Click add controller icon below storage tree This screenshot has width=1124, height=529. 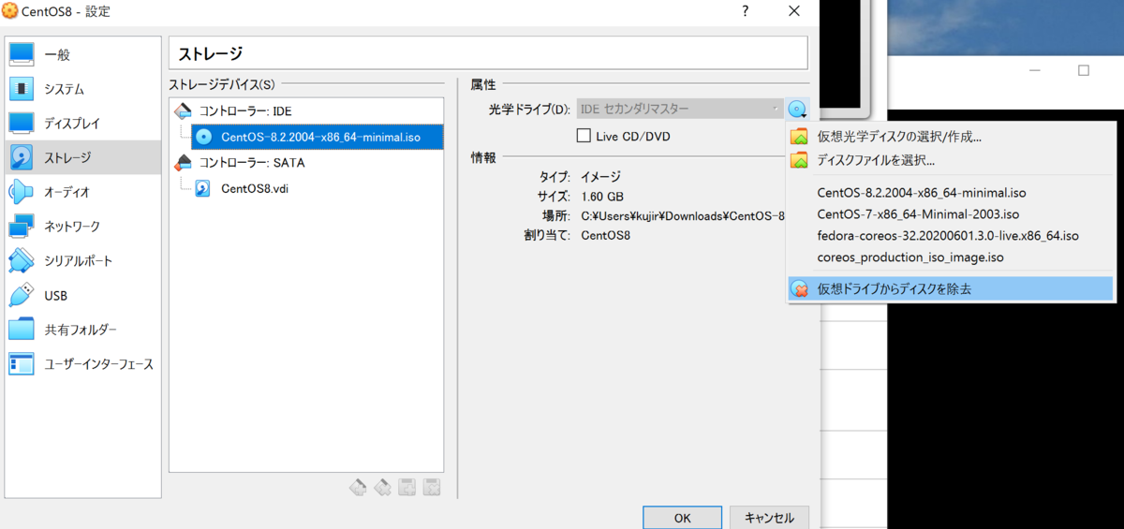tap(358, 487)
